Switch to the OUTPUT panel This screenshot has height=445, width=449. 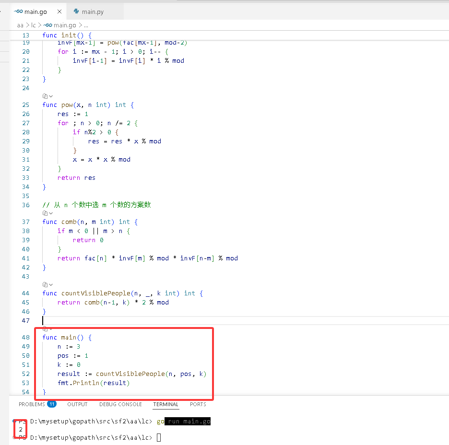(x=77, y=404)
